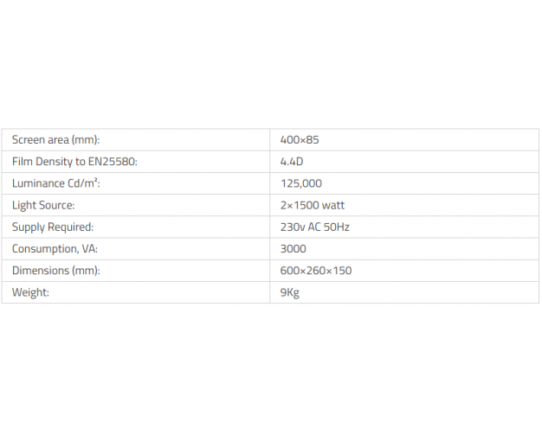
Task: Click the 'Supply Required:' label cell
Action: point(53,227)
